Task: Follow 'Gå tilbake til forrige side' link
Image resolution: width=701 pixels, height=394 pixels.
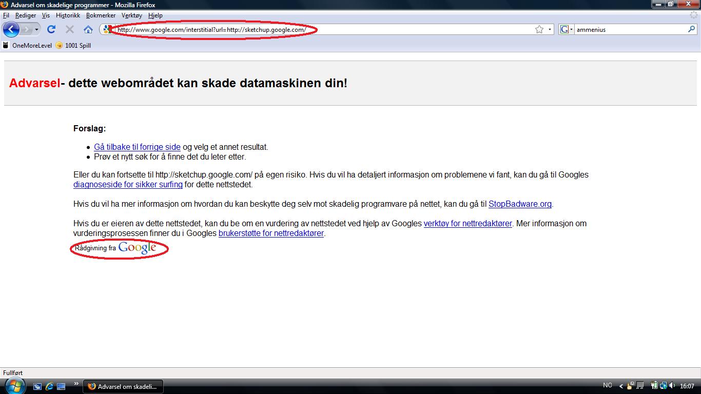Action: [x=137, y=147]
